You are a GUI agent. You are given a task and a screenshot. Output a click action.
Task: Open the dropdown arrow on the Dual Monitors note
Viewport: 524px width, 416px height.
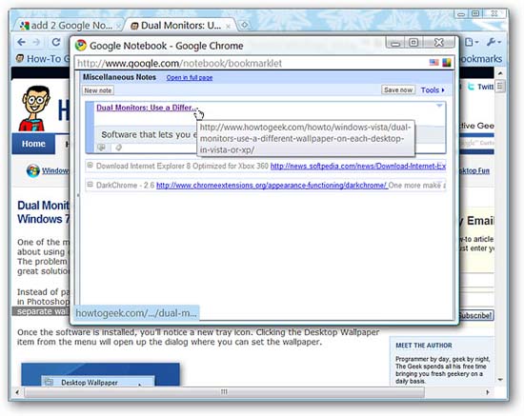439,106
